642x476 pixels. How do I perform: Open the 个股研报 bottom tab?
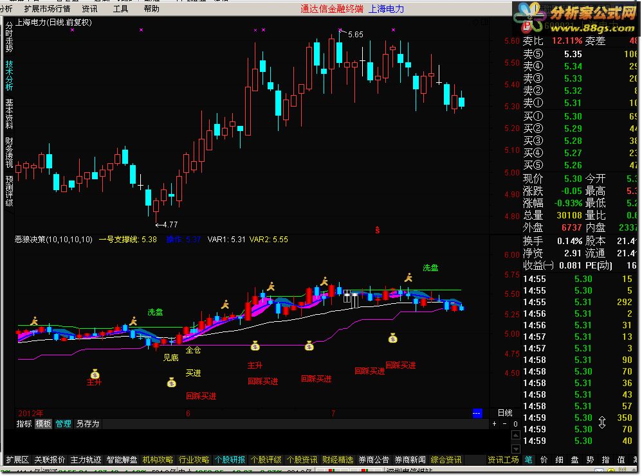230,460
